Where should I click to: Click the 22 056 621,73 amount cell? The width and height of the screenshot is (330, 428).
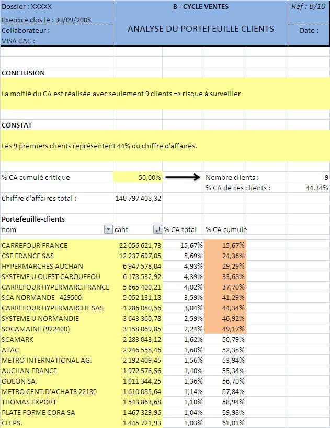138,245
